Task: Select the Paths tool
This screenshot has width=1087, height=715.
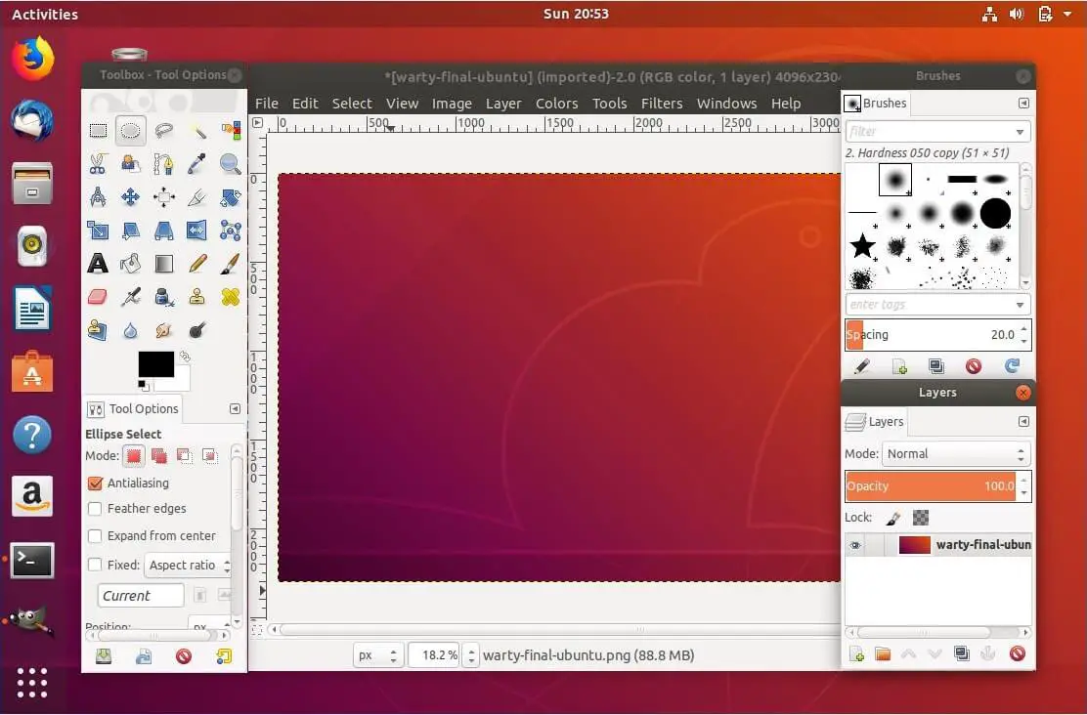Action: pos(164,163)
